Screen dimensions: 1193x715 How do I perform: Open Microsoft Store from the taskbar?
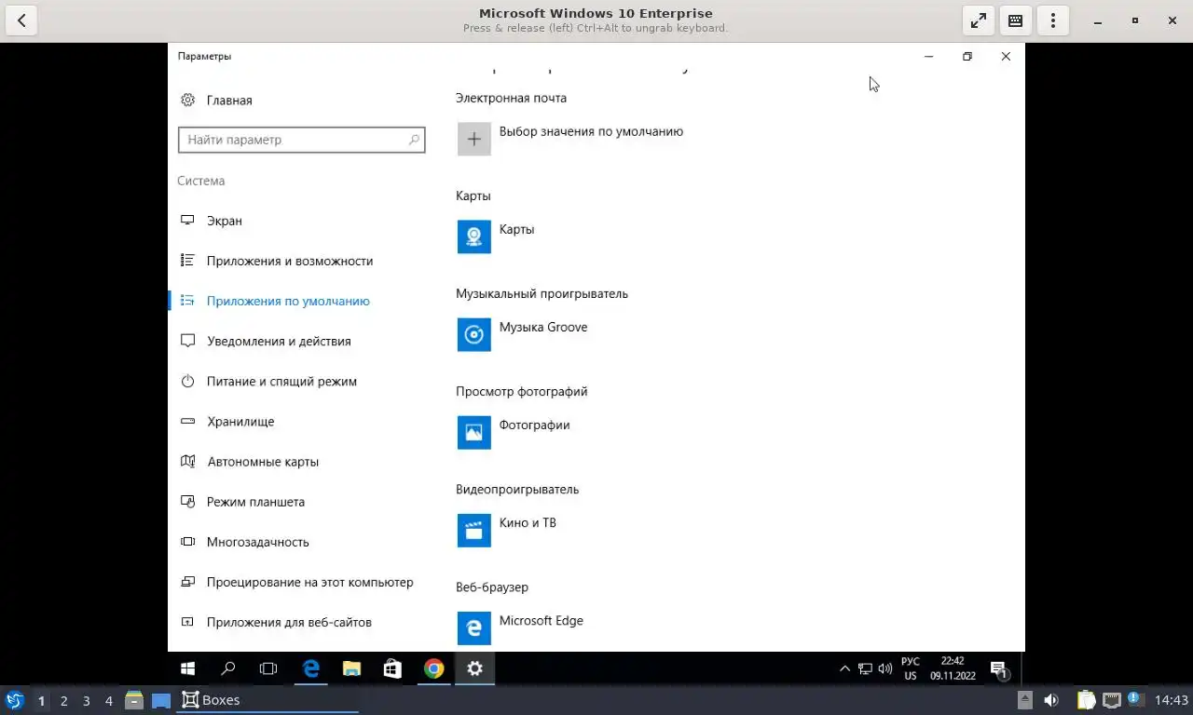click(x=392, y=668)
